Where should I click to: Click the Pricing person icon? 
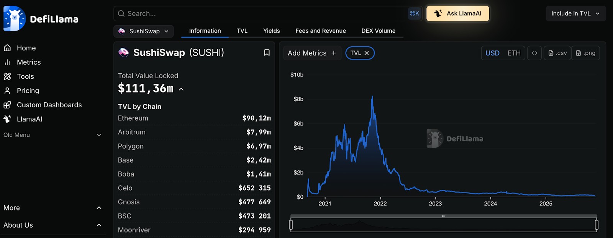pos(7,91)
